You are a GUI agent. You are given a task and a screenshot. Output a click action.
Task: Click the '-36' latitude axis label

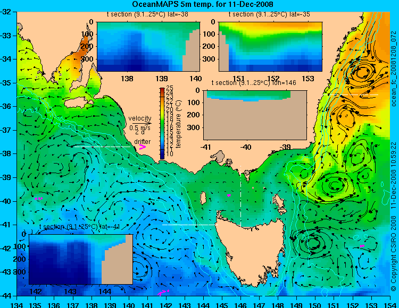(6, 106)
